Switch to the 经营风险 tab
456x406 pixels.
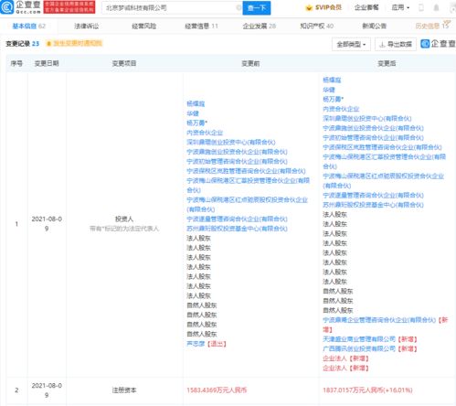(x=144, y=27)
